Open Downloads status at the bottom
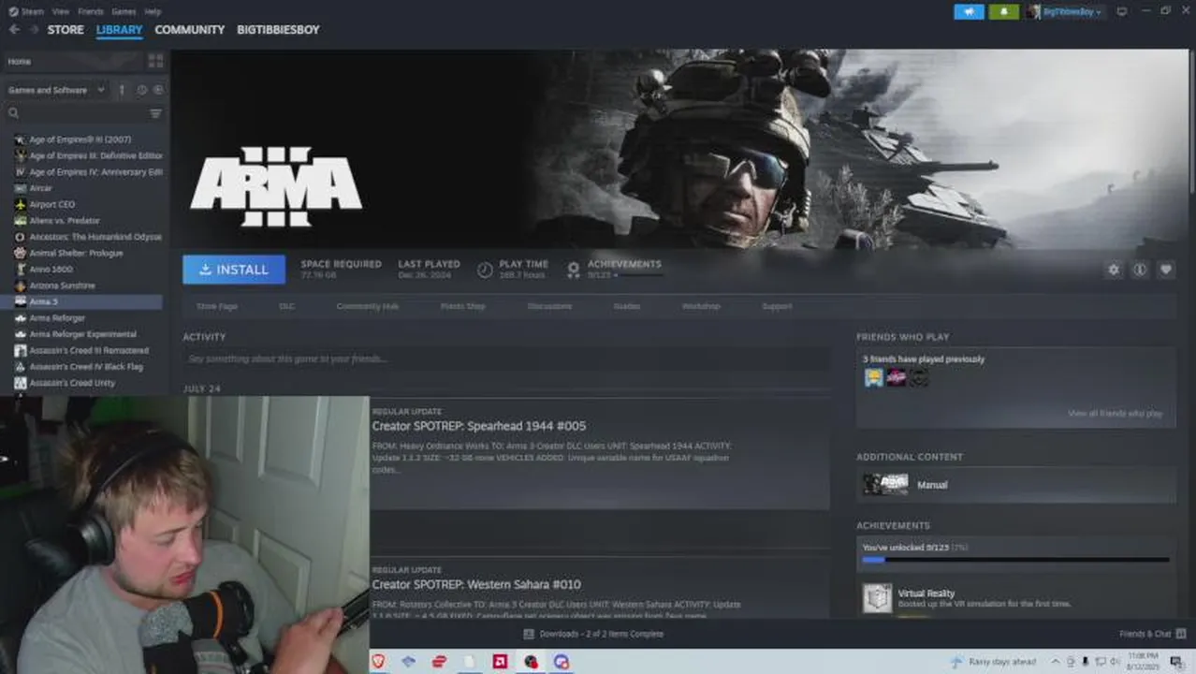The height and width of the screenshot is (674, 1196). point(593,634)
